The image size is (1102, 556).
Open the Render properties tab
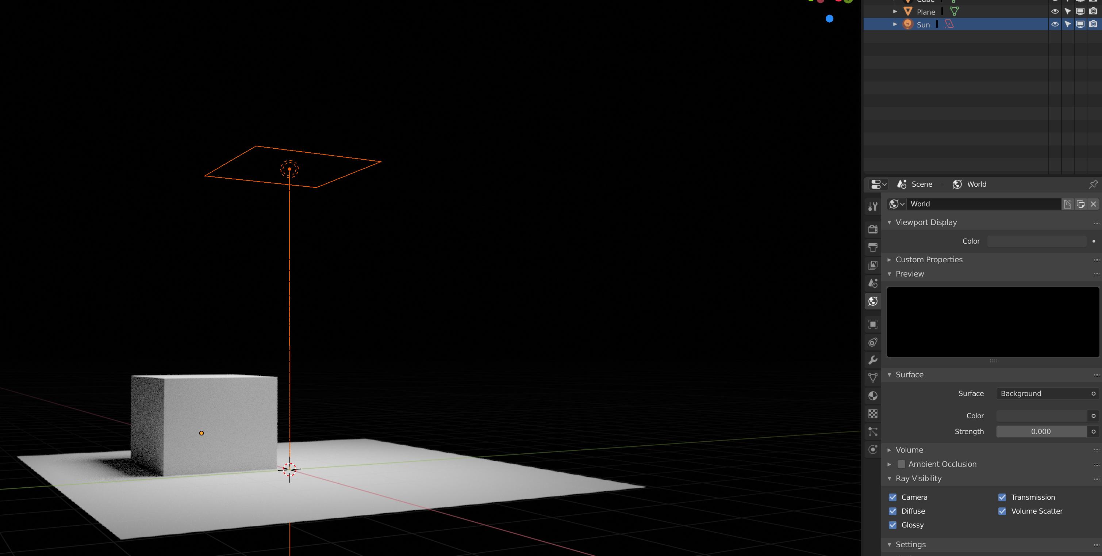point(873,229)
